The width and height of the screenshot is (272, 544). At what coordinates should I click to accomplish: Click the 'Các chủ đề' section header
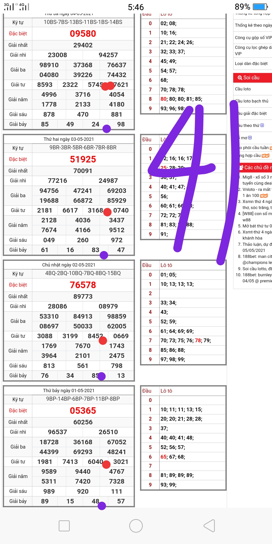255,167
